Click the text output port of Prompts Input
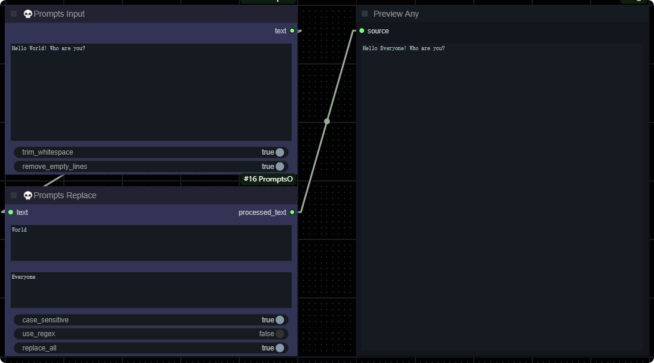Viewport: 654px width, 363px height. (x=292, y=30)
